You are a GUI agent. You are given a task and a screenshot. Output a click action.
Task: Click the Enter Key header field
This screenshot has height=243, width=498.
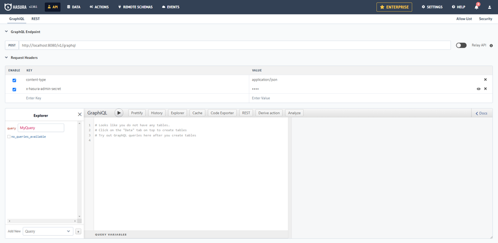click(136, 98)
